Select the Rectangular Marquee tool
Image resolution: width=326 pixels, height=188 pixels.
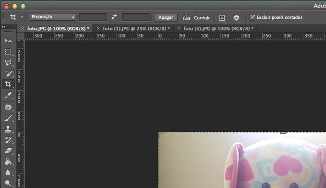(8, 52)
